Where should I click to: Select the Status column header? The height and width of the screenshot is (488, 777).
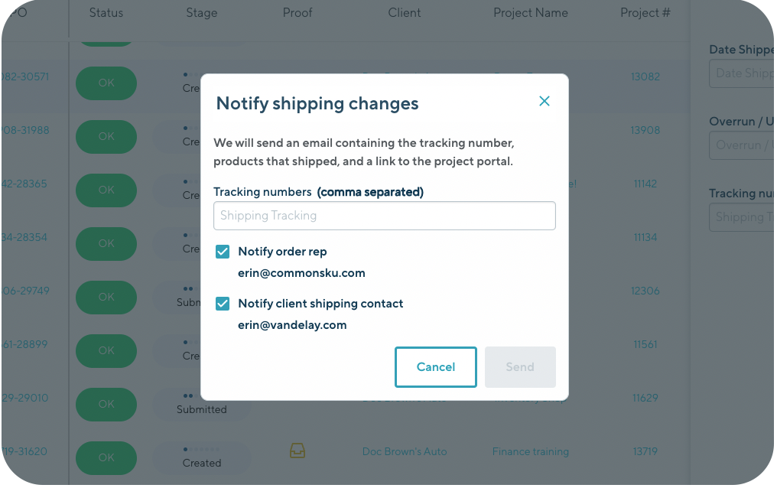(x=106, y=12)
